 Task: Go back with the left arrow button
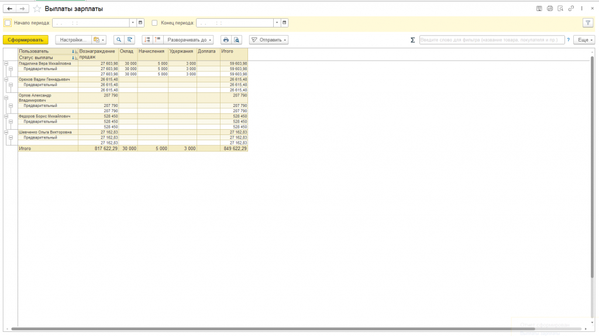(9, 8)
